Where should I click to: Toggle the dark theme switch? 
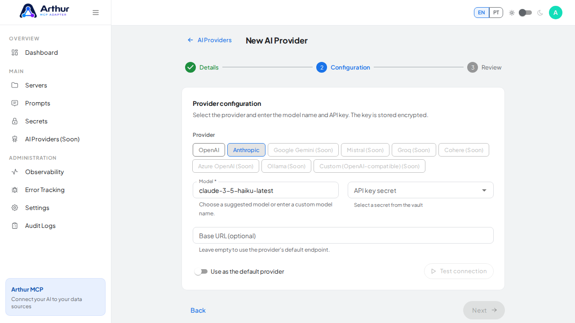[526, 13]
